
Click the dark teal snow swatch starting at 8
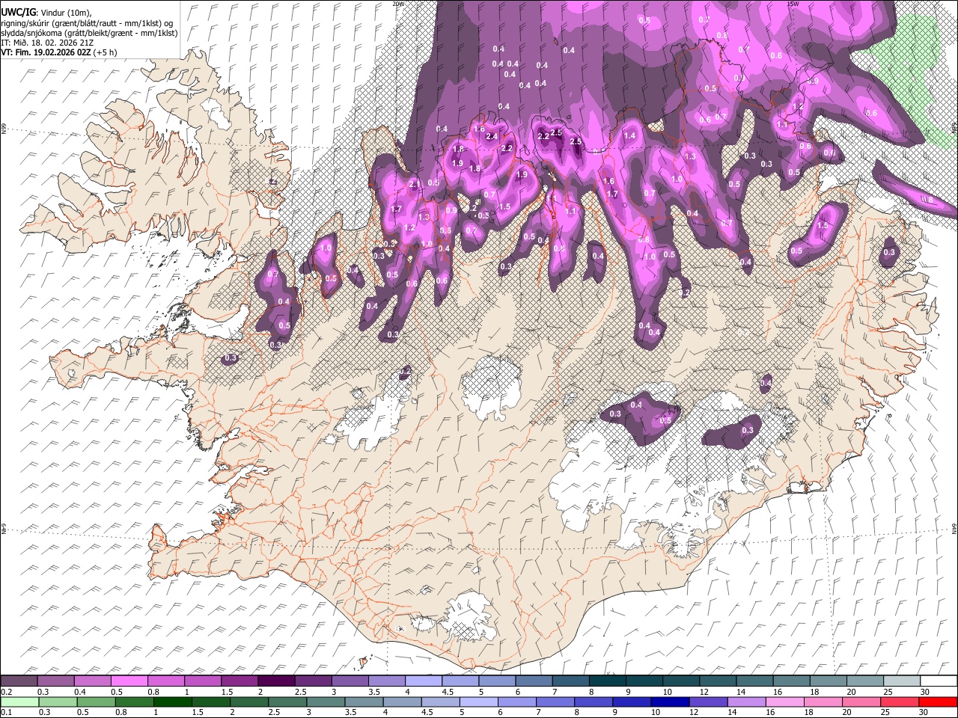pos(608,681)
